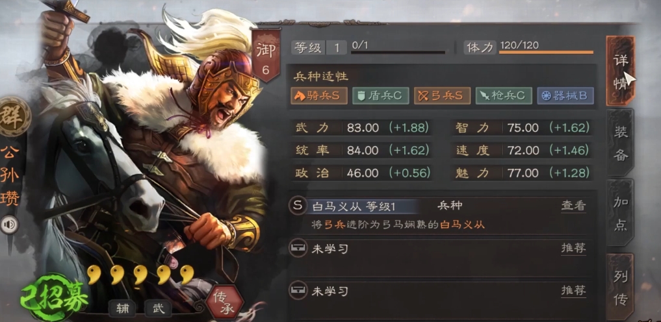Open the 传承 inheritance hexagon
This screenshot has width=661, height=322.
point(225,303)
